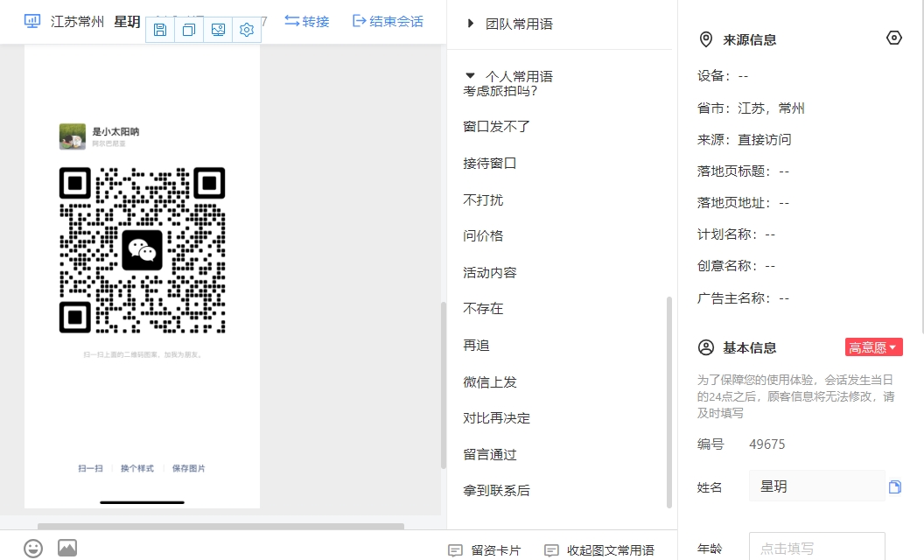Click the 年龄 input field
The width and height of the screenshot is (924, 560).
click(x=816, y=547)
